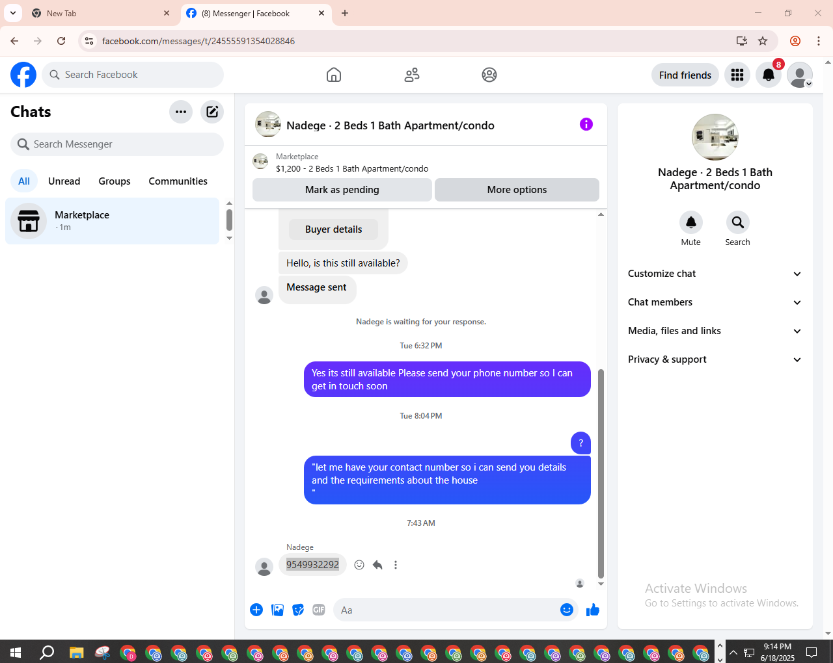
Task: Open Buyer details
Action: [x=333, y=229]
